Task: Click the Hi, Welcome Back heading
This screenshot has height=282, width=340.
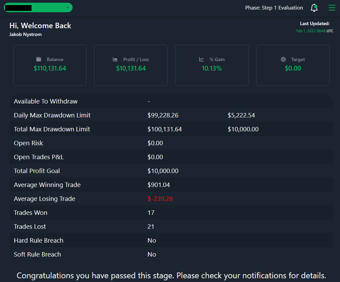Action: 40,25
